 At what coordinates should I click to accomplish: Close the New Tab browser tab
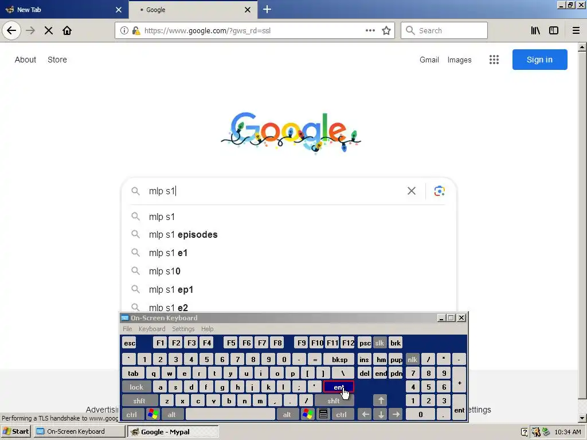[119, 10]
